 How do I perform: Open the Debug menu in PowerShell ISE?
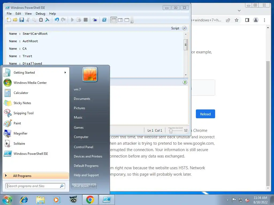click(40, 14)
